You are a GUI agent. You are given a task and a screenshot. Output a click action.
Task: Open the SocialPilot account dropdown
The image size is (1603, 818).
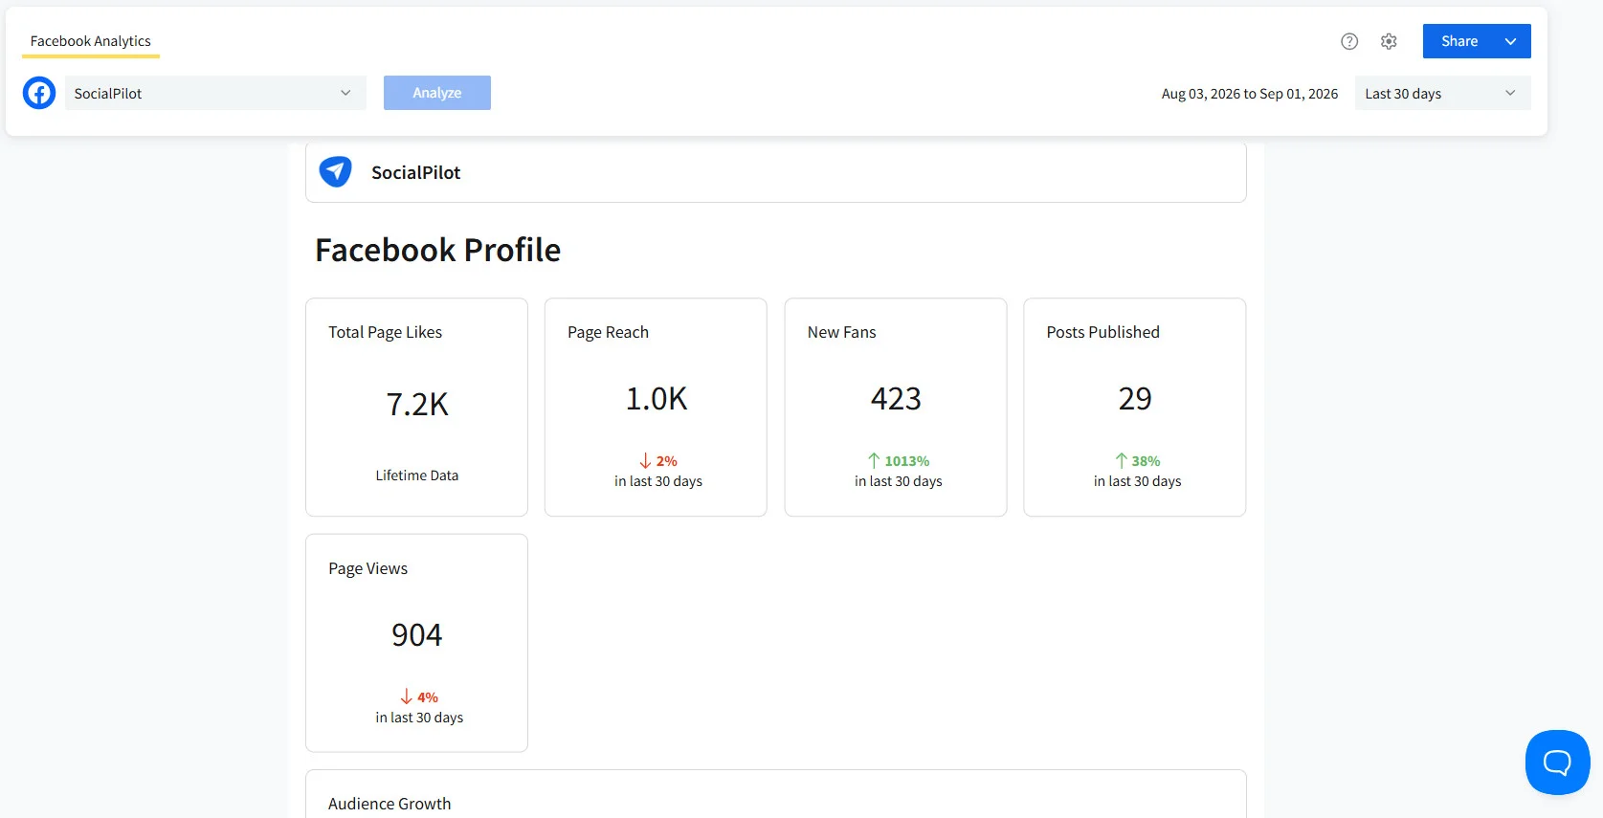(x=215, y=93)
